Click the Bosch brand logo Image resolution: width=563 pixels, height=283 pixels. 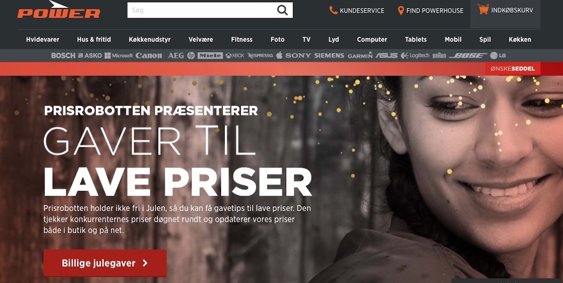point(63,56)
